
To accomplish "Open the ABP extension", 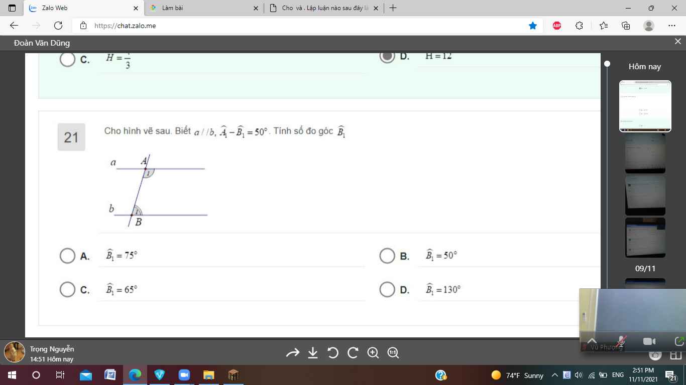I will [x=557, y=26].
